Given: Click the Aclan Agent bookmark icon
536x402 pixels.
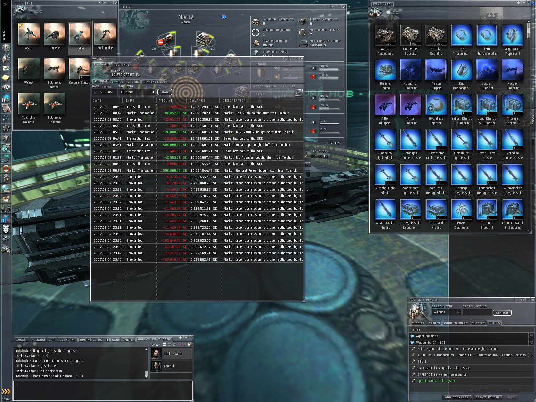Looking at the screenshot, I should [414, 349].
